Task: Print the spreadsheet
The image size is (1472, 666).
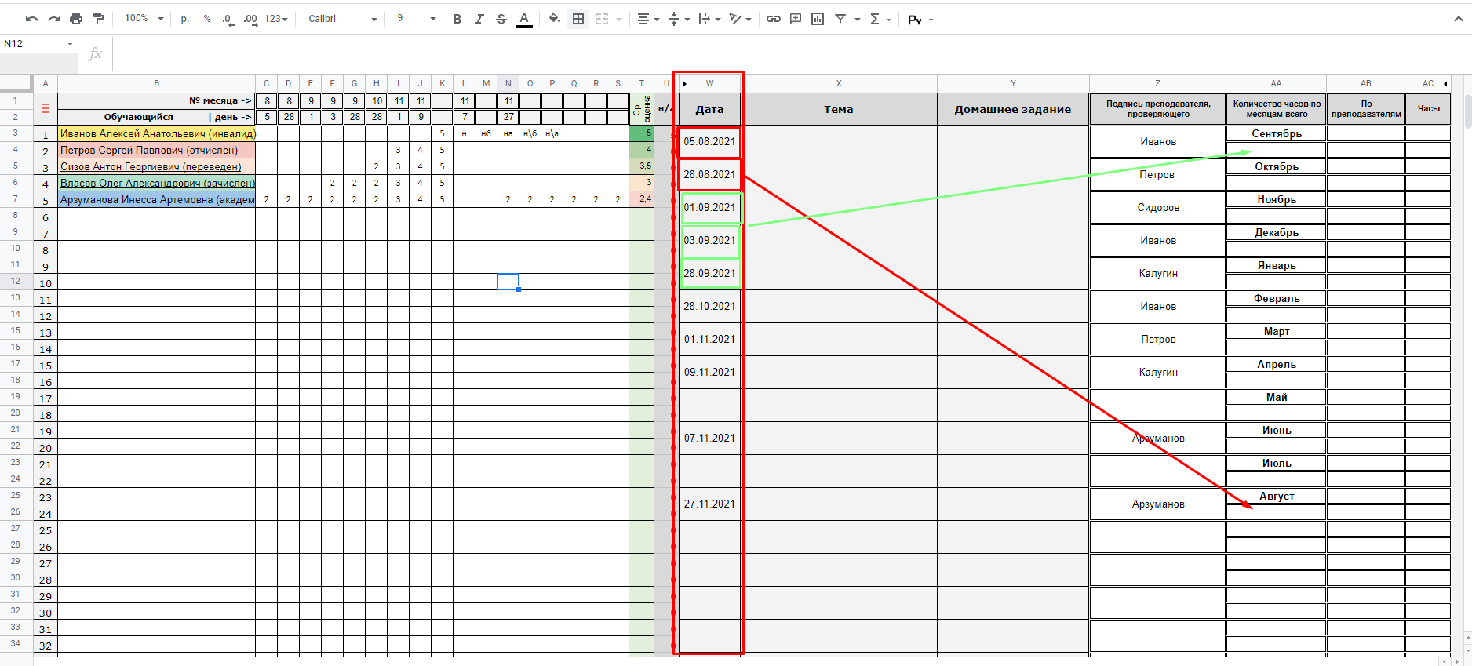Action: coord(76,19)
